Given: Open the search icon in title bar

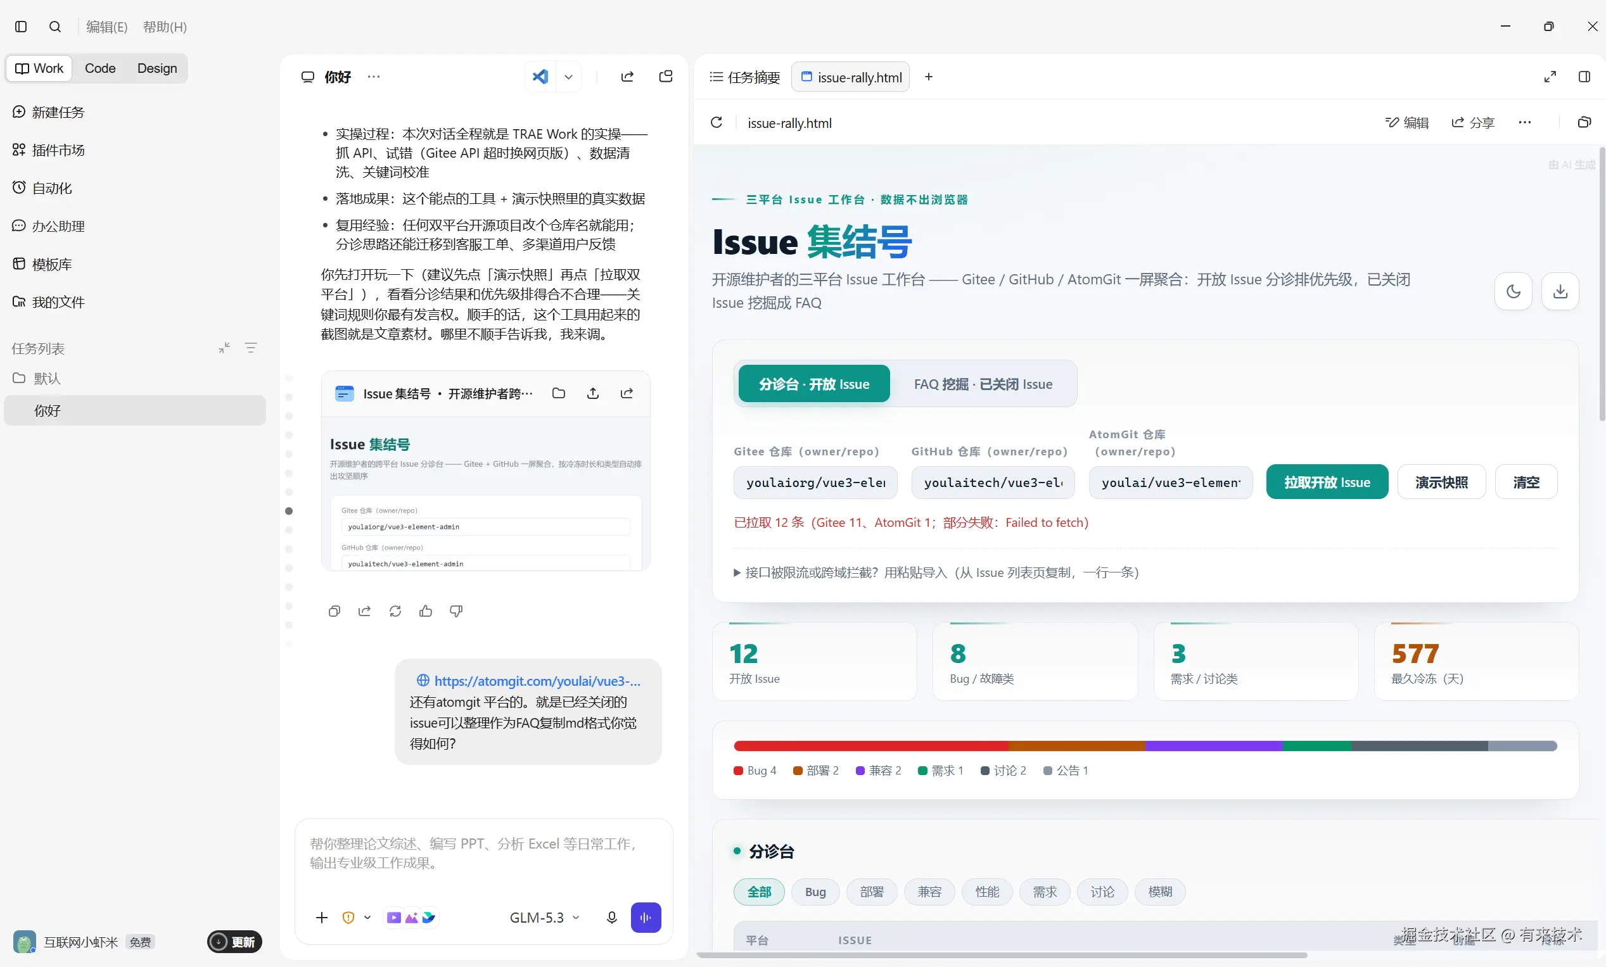Looking at the screenshot, I should click(x=55, y=27).
